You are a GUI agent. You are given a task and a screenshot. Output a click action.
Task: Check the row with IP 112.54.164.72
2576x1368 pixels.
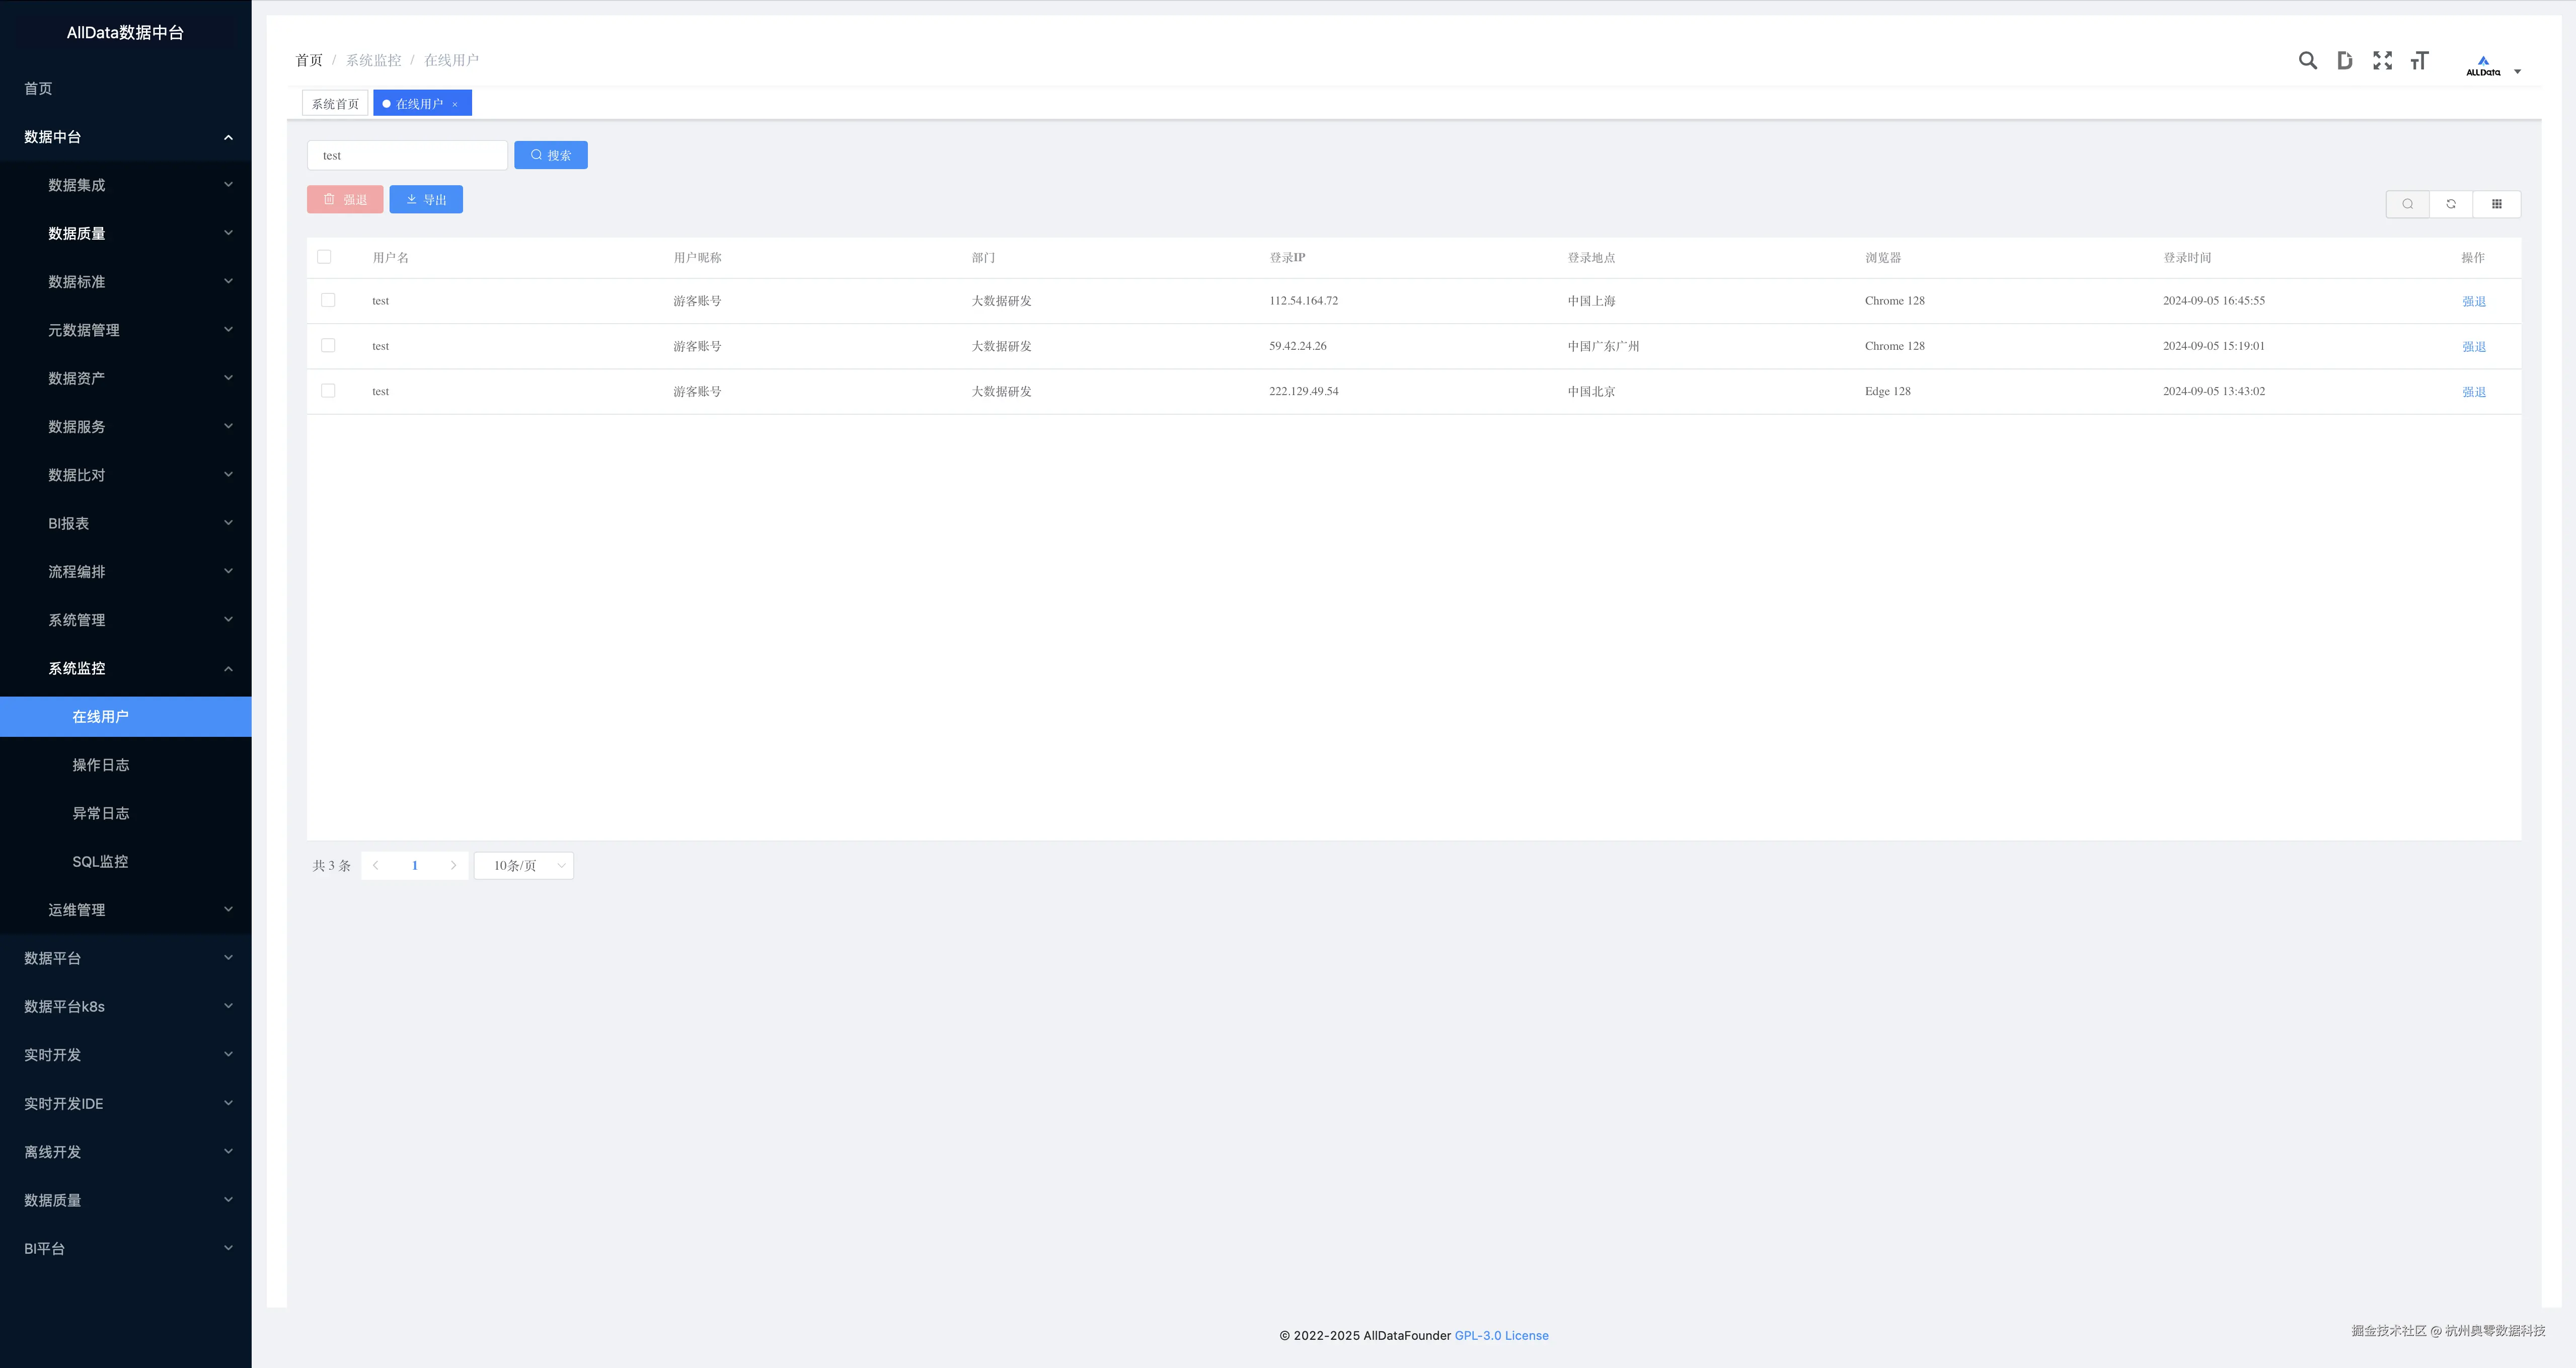[328, 300]
